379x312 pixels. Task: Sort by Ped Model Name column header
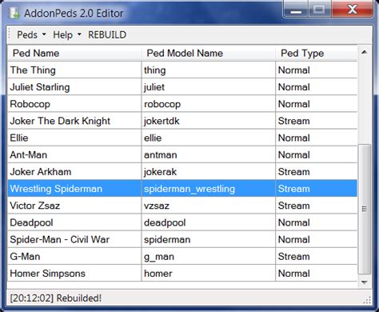coord(208,53)
